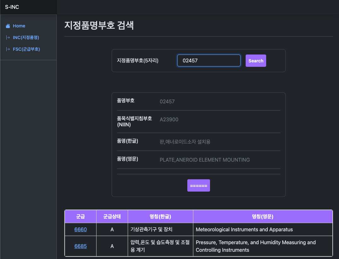Click the 명칭(영문) column header
Viewport: 339px width, 259px height.
coord(263,216)
